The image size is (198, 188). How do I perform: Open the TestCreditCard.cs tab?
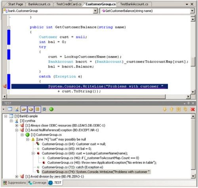(69, 4)
